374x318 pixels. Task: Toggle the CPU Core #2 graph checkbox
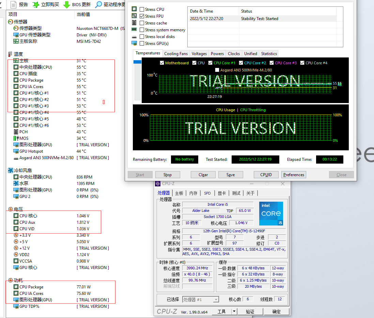[241, 63]
